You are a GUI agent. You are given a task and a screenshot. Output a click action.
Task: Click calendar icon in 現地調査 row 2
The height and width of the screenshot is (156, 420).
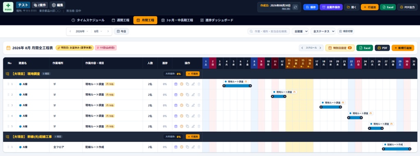coord(176,94)
